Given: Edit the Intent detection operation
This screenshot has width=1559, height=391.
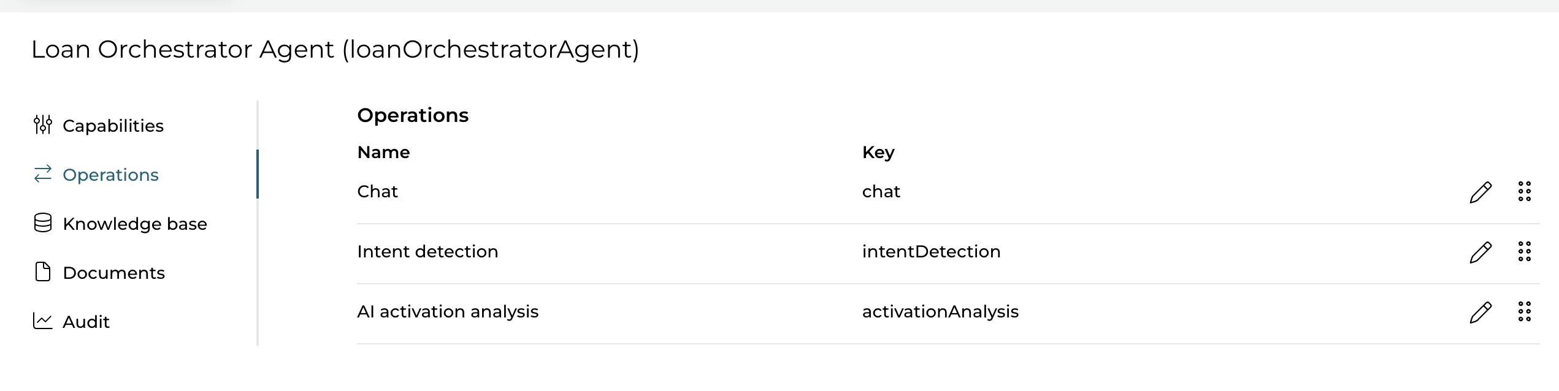Looking at the screenshot, I should (x=1480, y=251).
